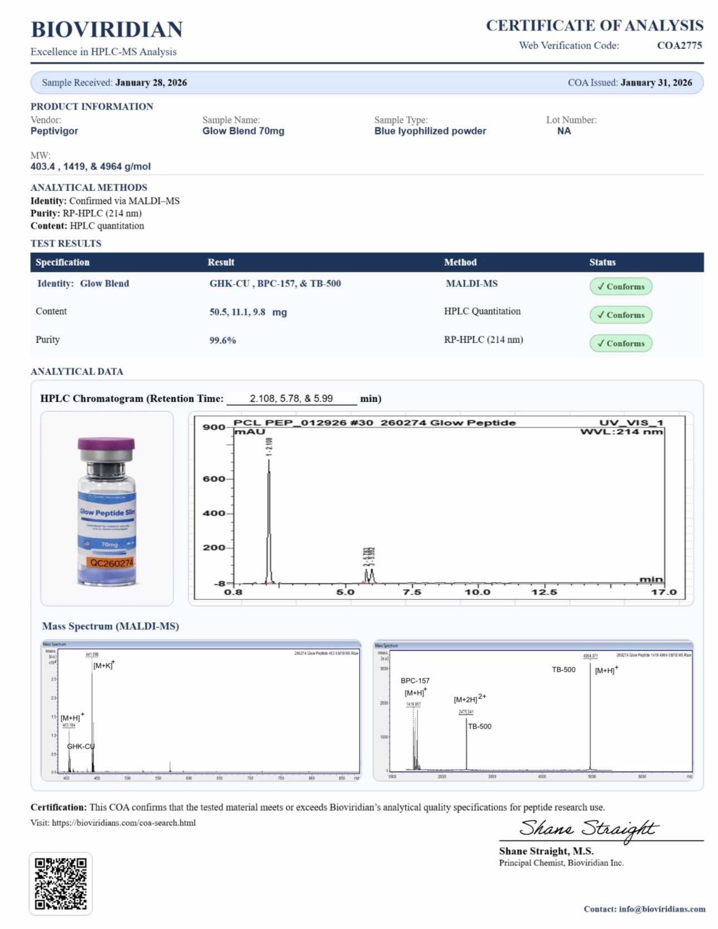The width and height of the screenshot is (718, 929).
Task: Click the QR code at bottom left
Action: click(x=61, y=883)
